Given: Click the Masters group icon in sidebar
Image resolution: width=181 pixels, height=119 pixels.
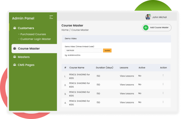Looking at the screenshot, I should pyautogui.click(x=15, y=57).
